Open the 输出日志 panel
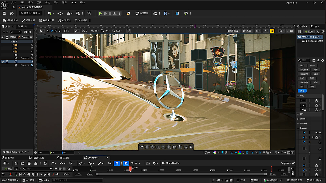This screenshot has width=326, height=183. click(x=28, y=180)
